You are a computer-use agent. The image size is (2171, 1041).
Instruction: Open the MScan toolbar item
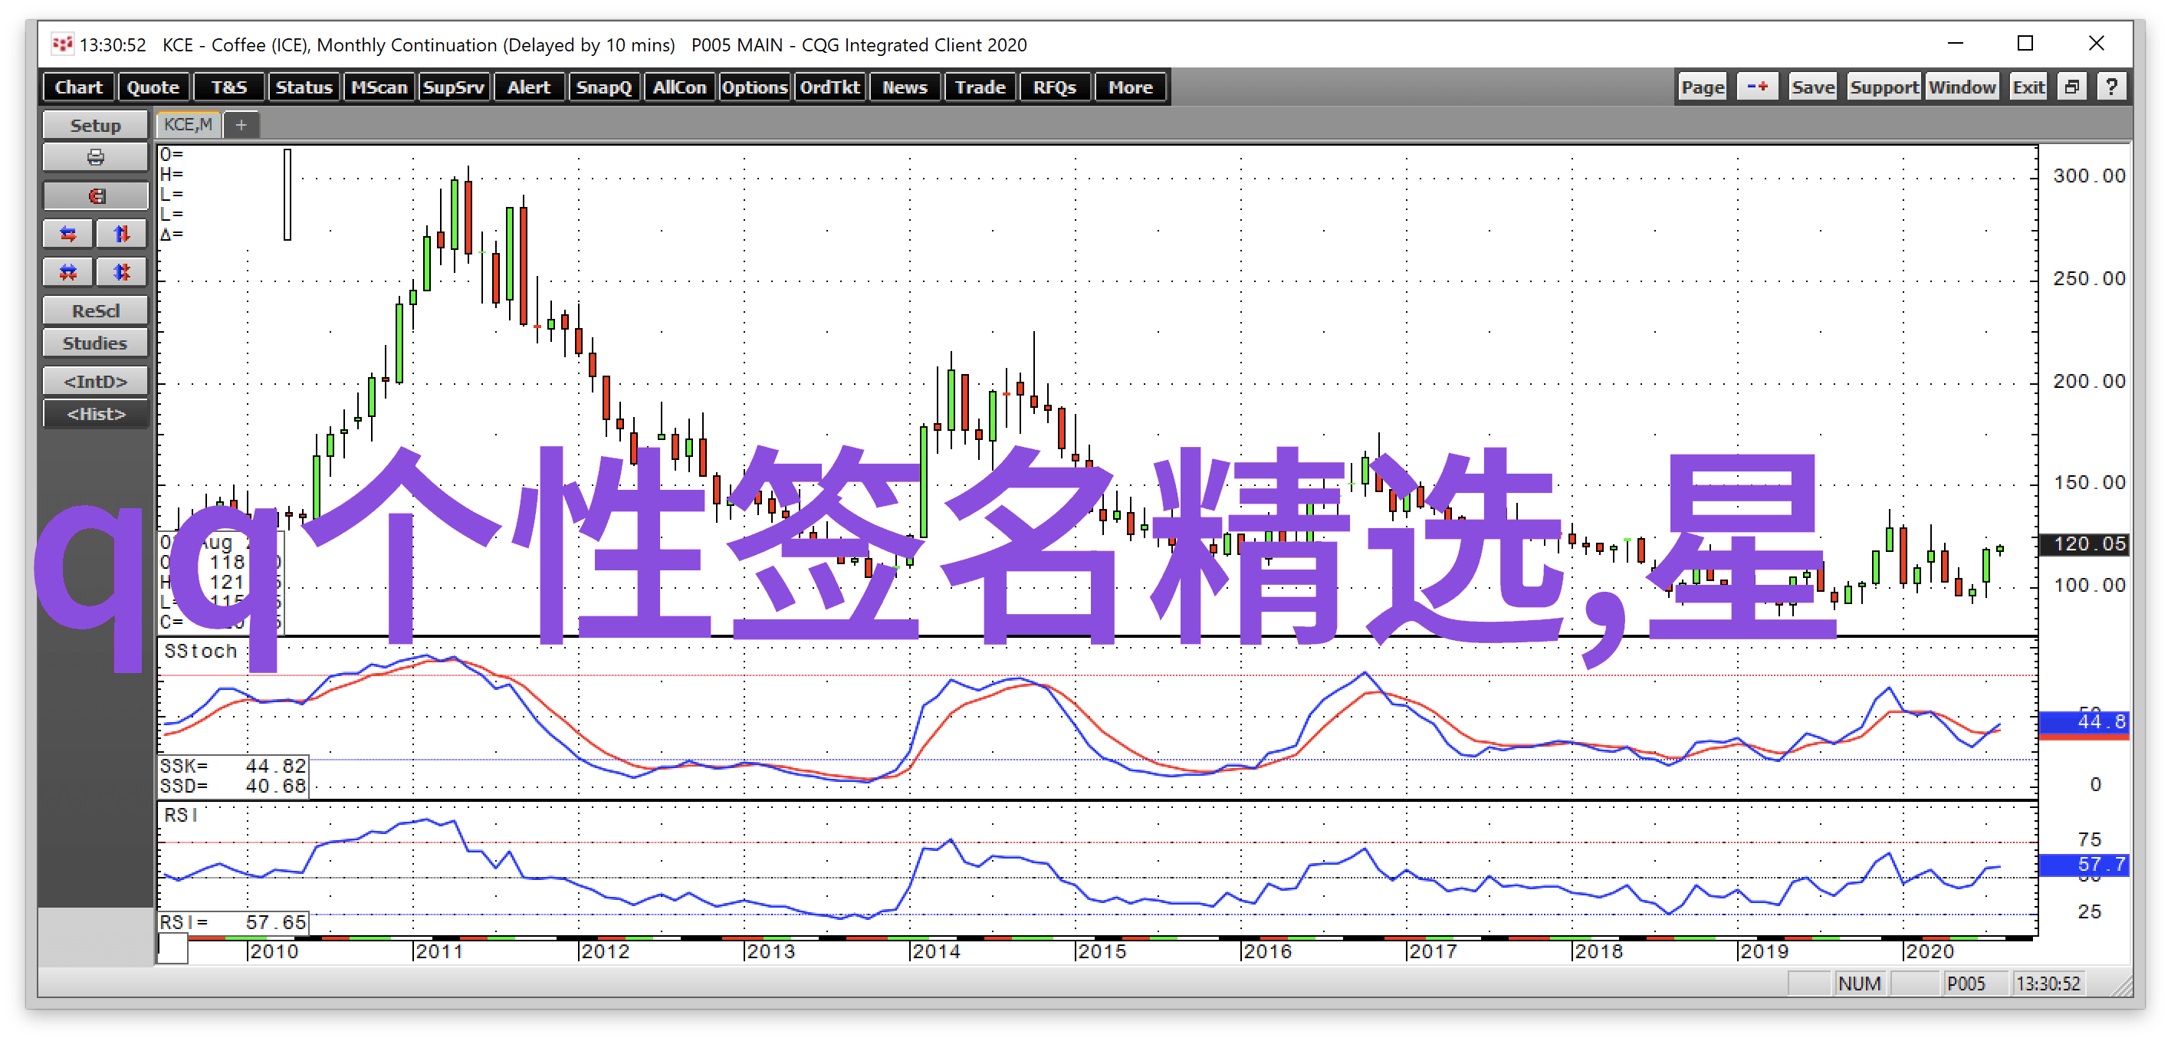click(x=379, y=87)
